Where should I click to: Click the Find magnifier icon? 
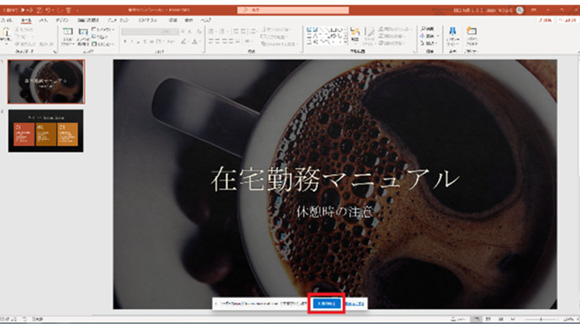click(422, 29)
